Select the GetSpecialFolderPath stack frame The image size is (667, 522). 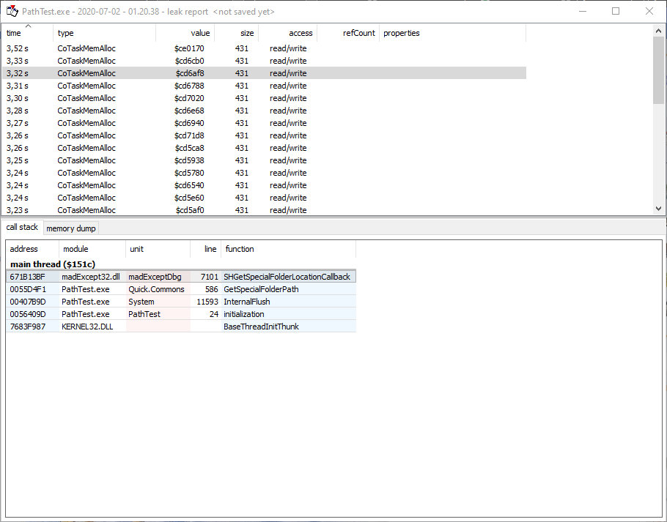181,289
